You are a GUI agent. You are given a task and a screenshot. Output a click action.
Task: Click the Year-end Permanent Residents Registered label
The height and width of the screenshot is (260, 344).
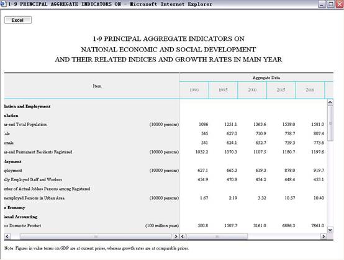click(x=38, y=152)
